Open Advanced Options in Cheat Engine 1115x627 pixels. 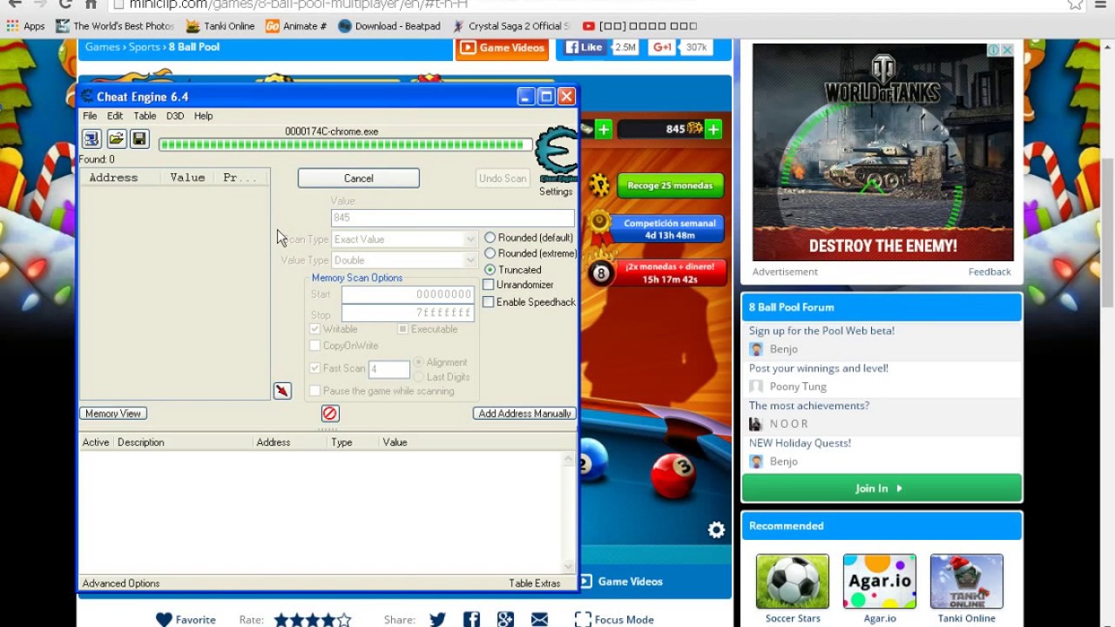click(x=121, y=583)
